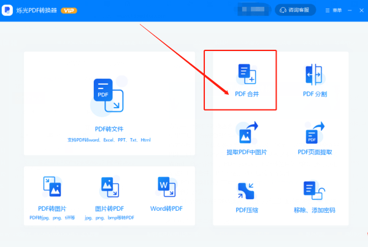Image resolution: width=368 pixels, height=247 pixels.
Task: Select the PDF转图片 converter icon
Action: click(x=52, y=186)
